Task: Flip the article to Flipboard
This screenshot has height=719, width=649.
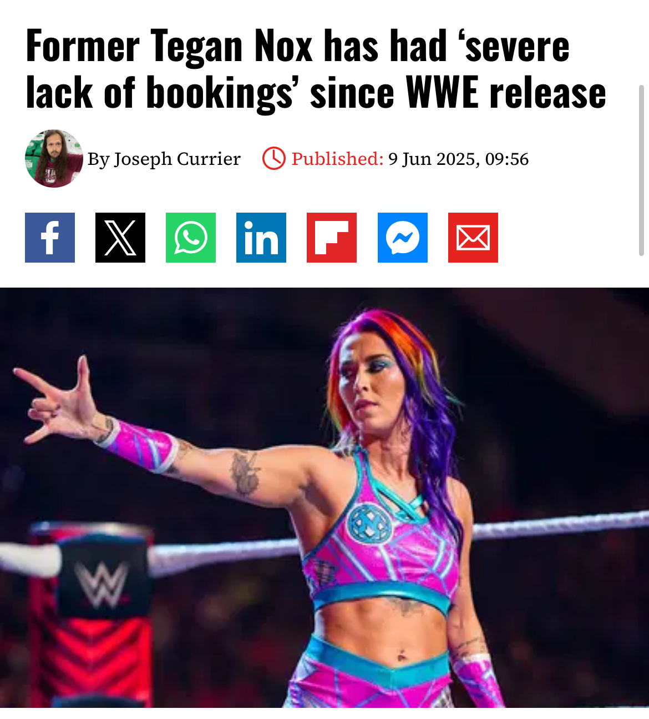Action: (332, 238)
